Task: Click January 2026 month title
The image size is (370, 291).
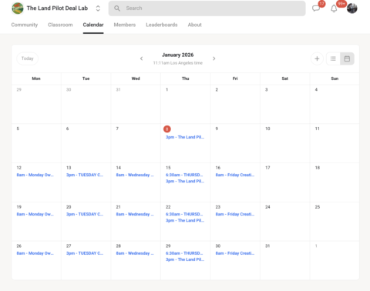Action: [177, 55]
